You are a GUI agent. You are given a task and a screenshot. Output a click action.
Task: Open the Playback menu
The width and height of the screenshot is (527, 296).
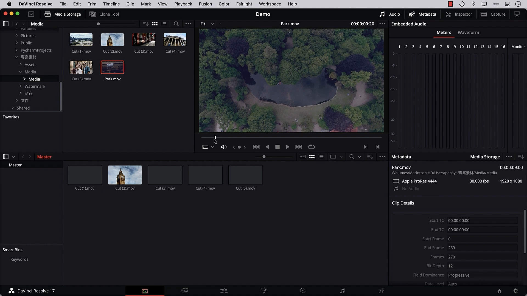tap(183, 4)
